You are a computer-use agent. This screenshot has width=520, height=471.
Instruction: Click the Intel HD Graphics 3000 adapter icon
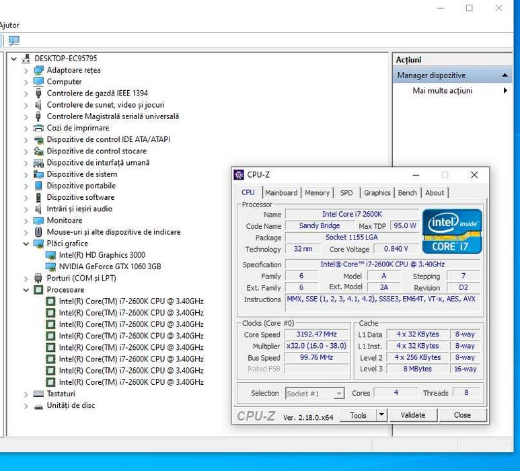tap(50, 255)
